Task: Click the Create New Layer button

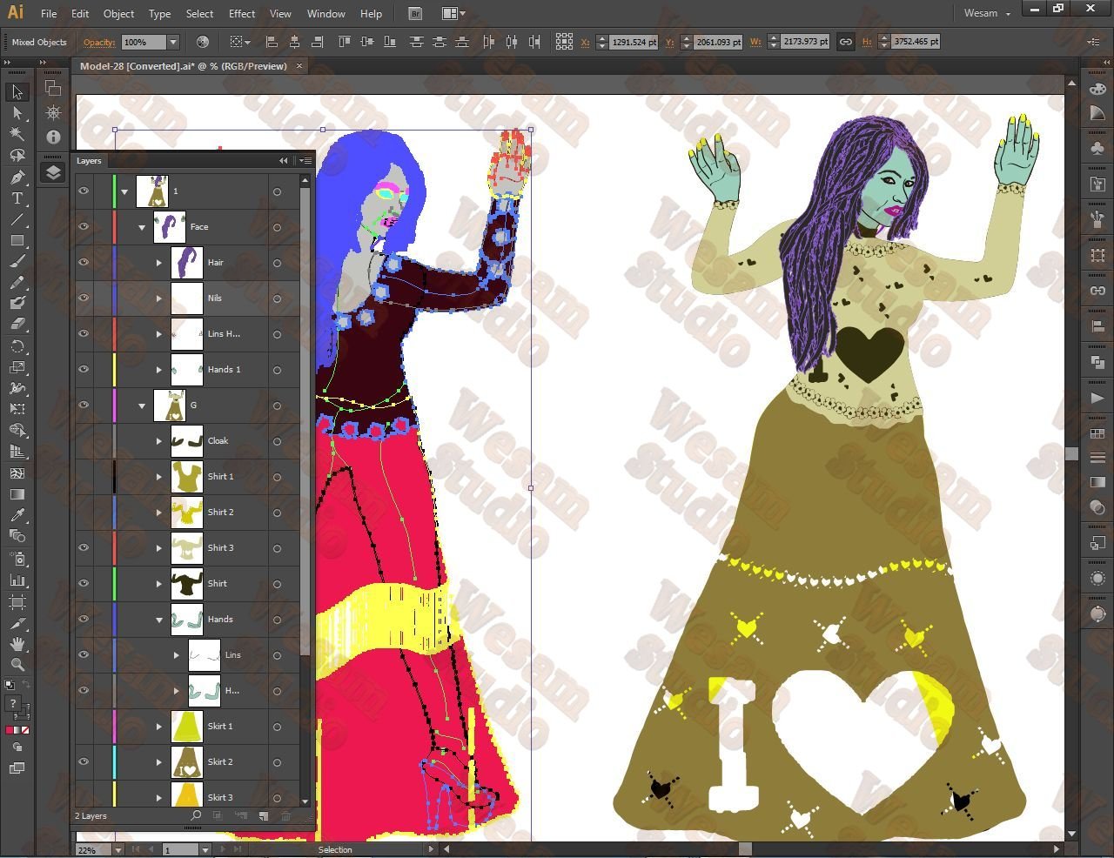Action: click(x=264, y=815)
